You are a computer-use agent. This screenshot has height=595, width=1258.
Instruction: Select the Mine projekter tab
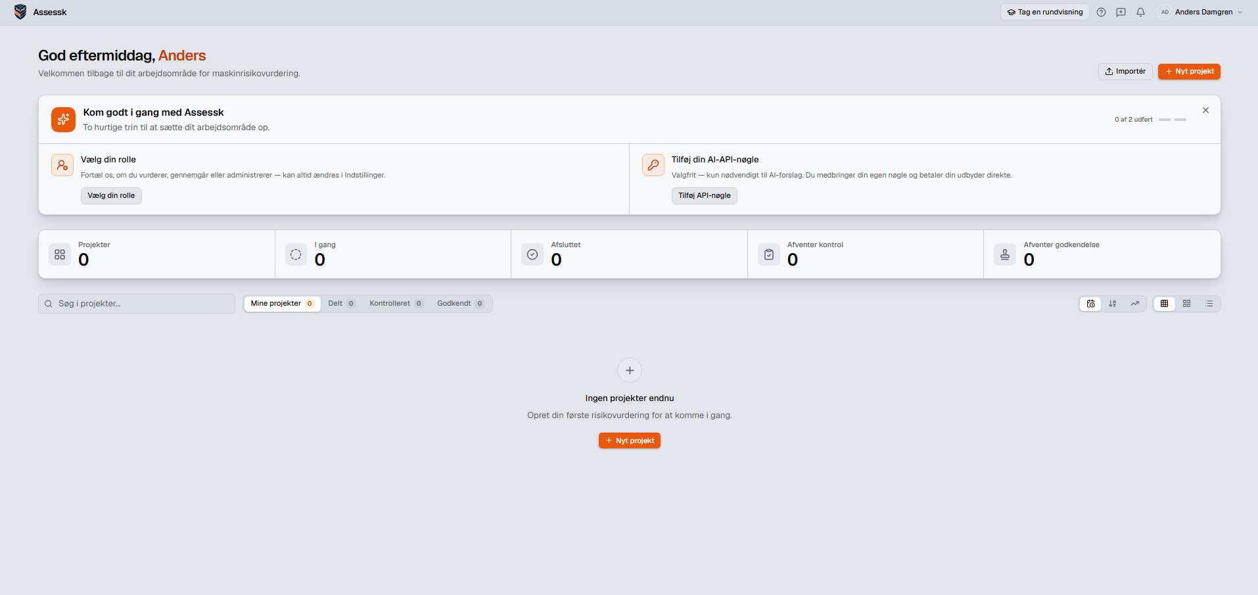(x=282, y=304)
